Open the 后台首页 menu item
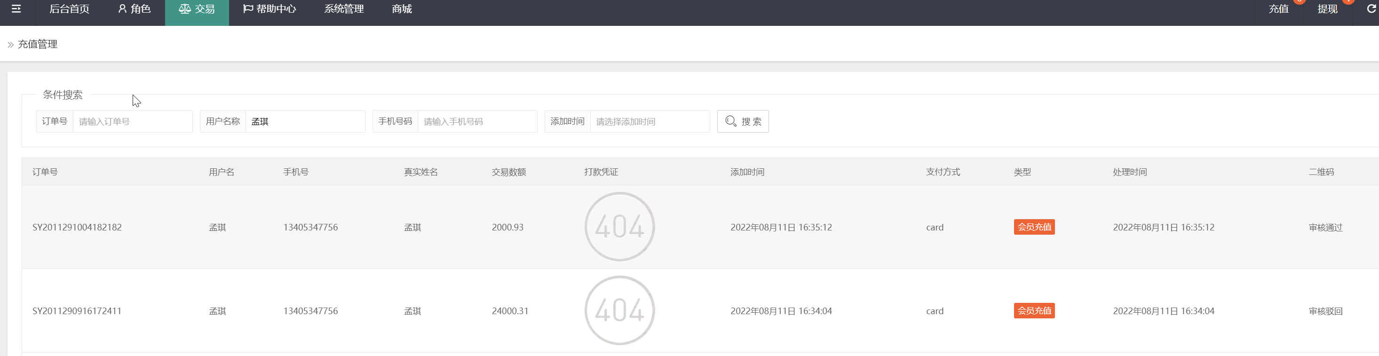1379x356 pixels. 70,9
